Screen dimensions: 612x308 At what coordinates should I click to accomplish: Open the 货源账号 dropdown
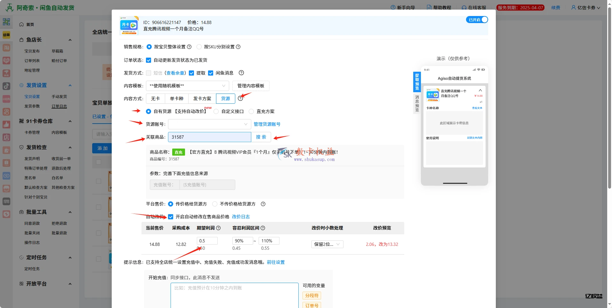coord(209,124)
